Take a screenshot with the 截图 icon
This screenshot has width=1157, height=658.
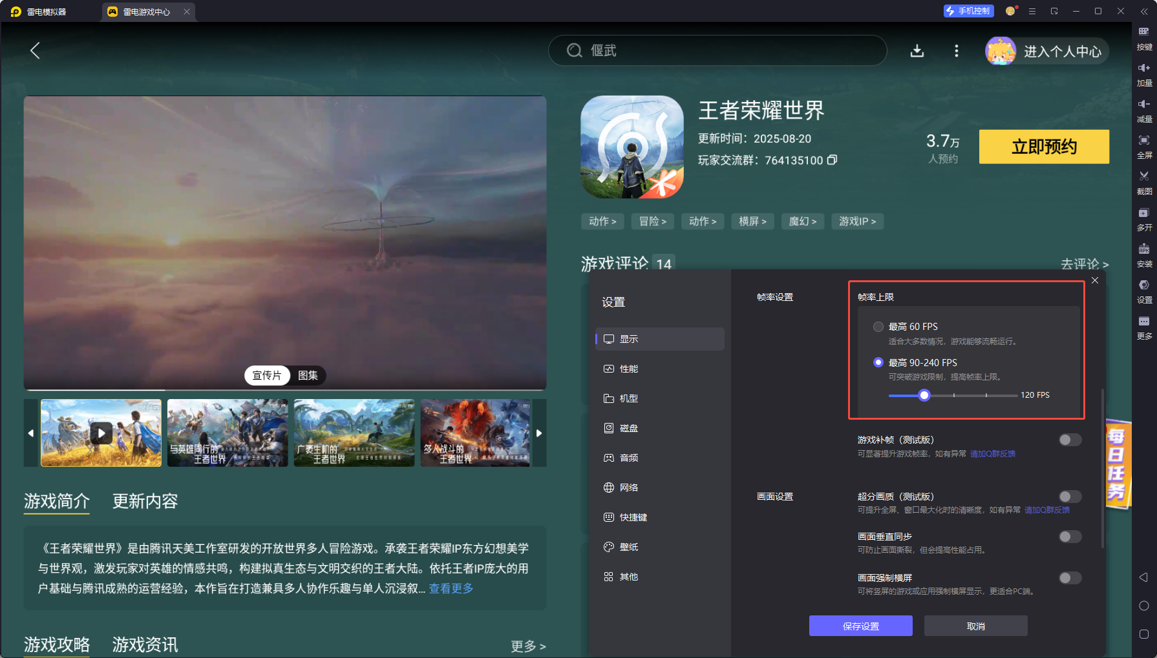[1144, 183]
